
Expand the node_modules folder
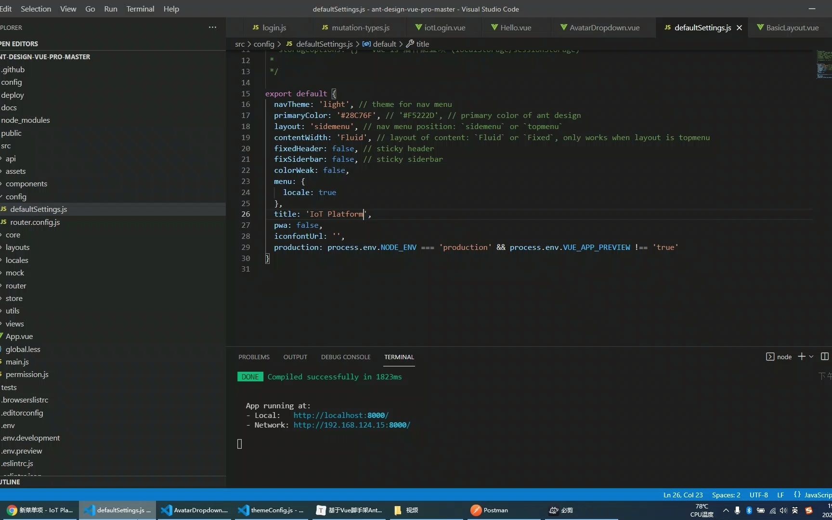(113, 120)
